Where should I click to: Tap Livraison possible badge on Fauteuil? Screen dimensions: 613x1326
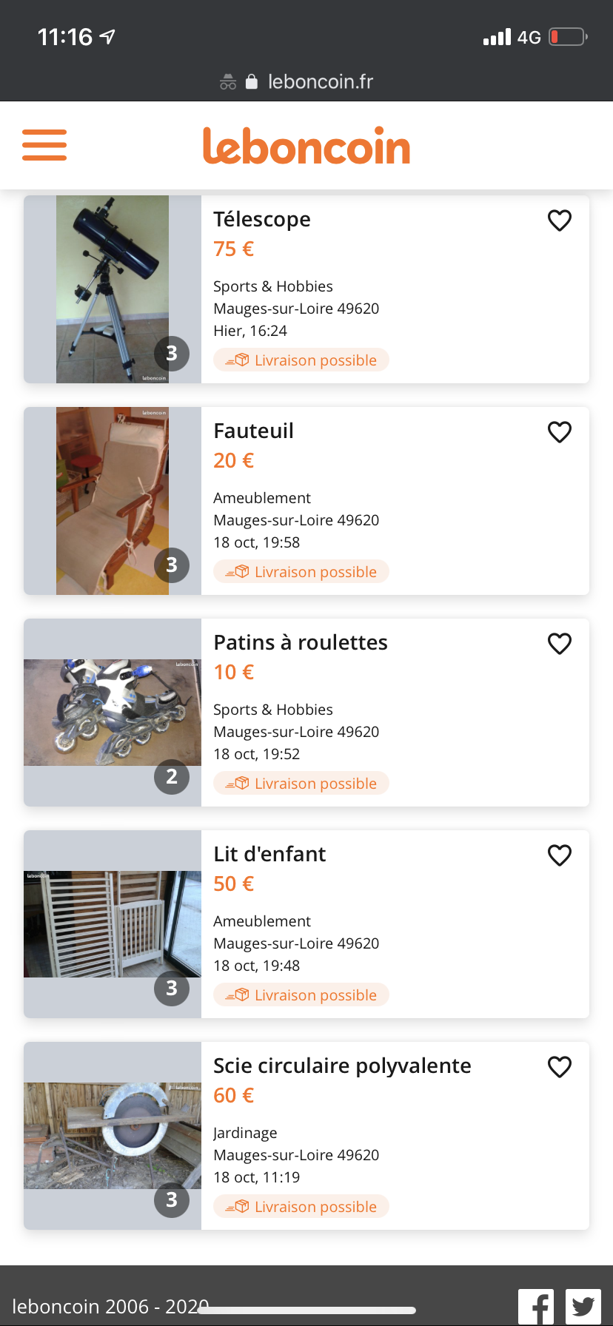pyautogui.click(x=301, y=572)
